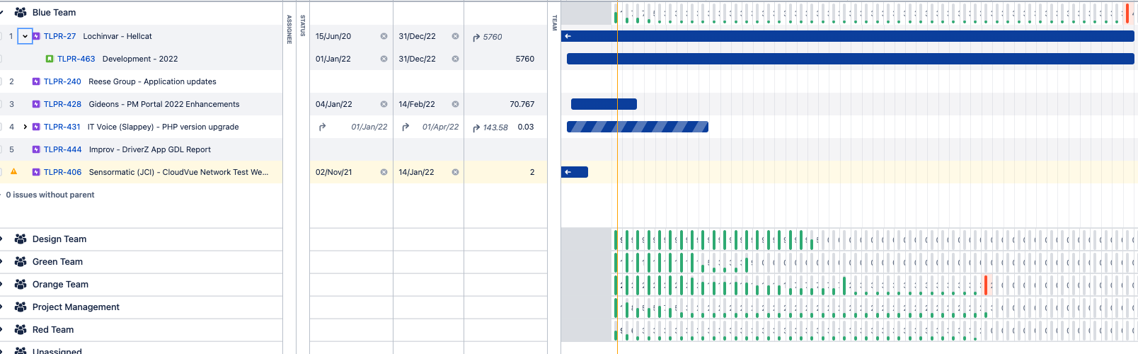The width and height of the screenshot is (1138, 354).
Task: Click the epic icon beside TLPR-406
Action: click(36, 172)
